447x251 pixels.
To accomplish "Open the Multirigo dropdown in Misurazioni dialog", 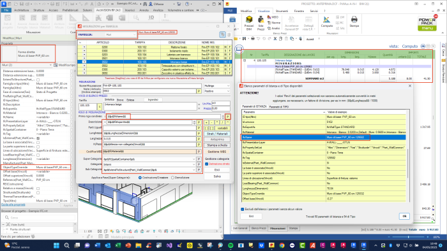I will [217, 85].
